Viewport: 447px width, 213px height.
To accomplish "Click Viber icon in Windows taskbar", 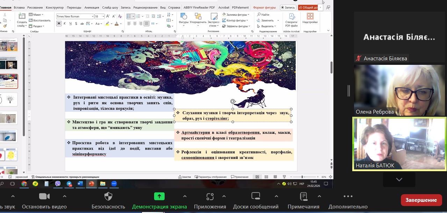I will click(58, 184).
